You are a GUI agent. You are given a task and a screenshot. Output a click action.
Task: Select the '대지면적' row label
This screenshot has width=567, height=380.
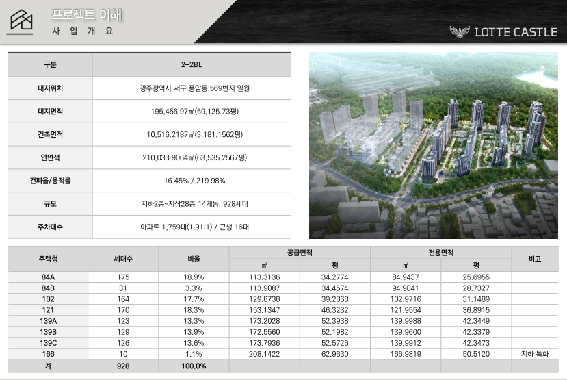tap(50, 111)
